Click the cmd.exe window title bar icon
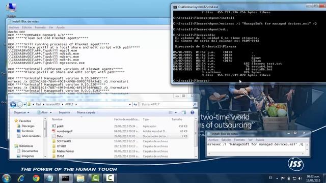This screenshot has height=183, width=326. tap(175, 7)
